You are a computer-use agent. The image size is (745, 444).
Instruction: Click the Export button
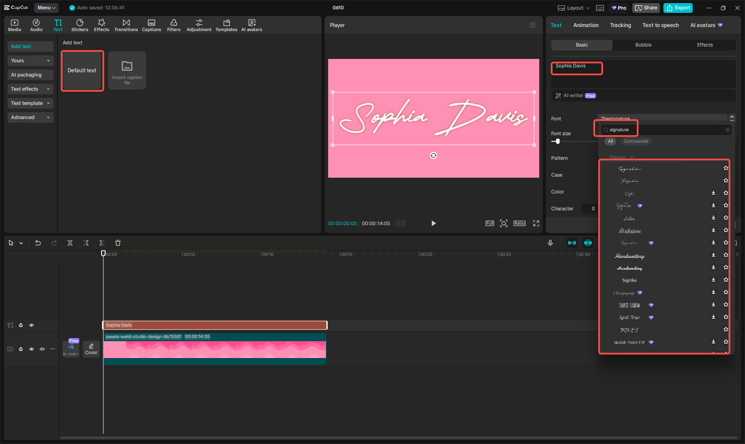pos(678,8)
